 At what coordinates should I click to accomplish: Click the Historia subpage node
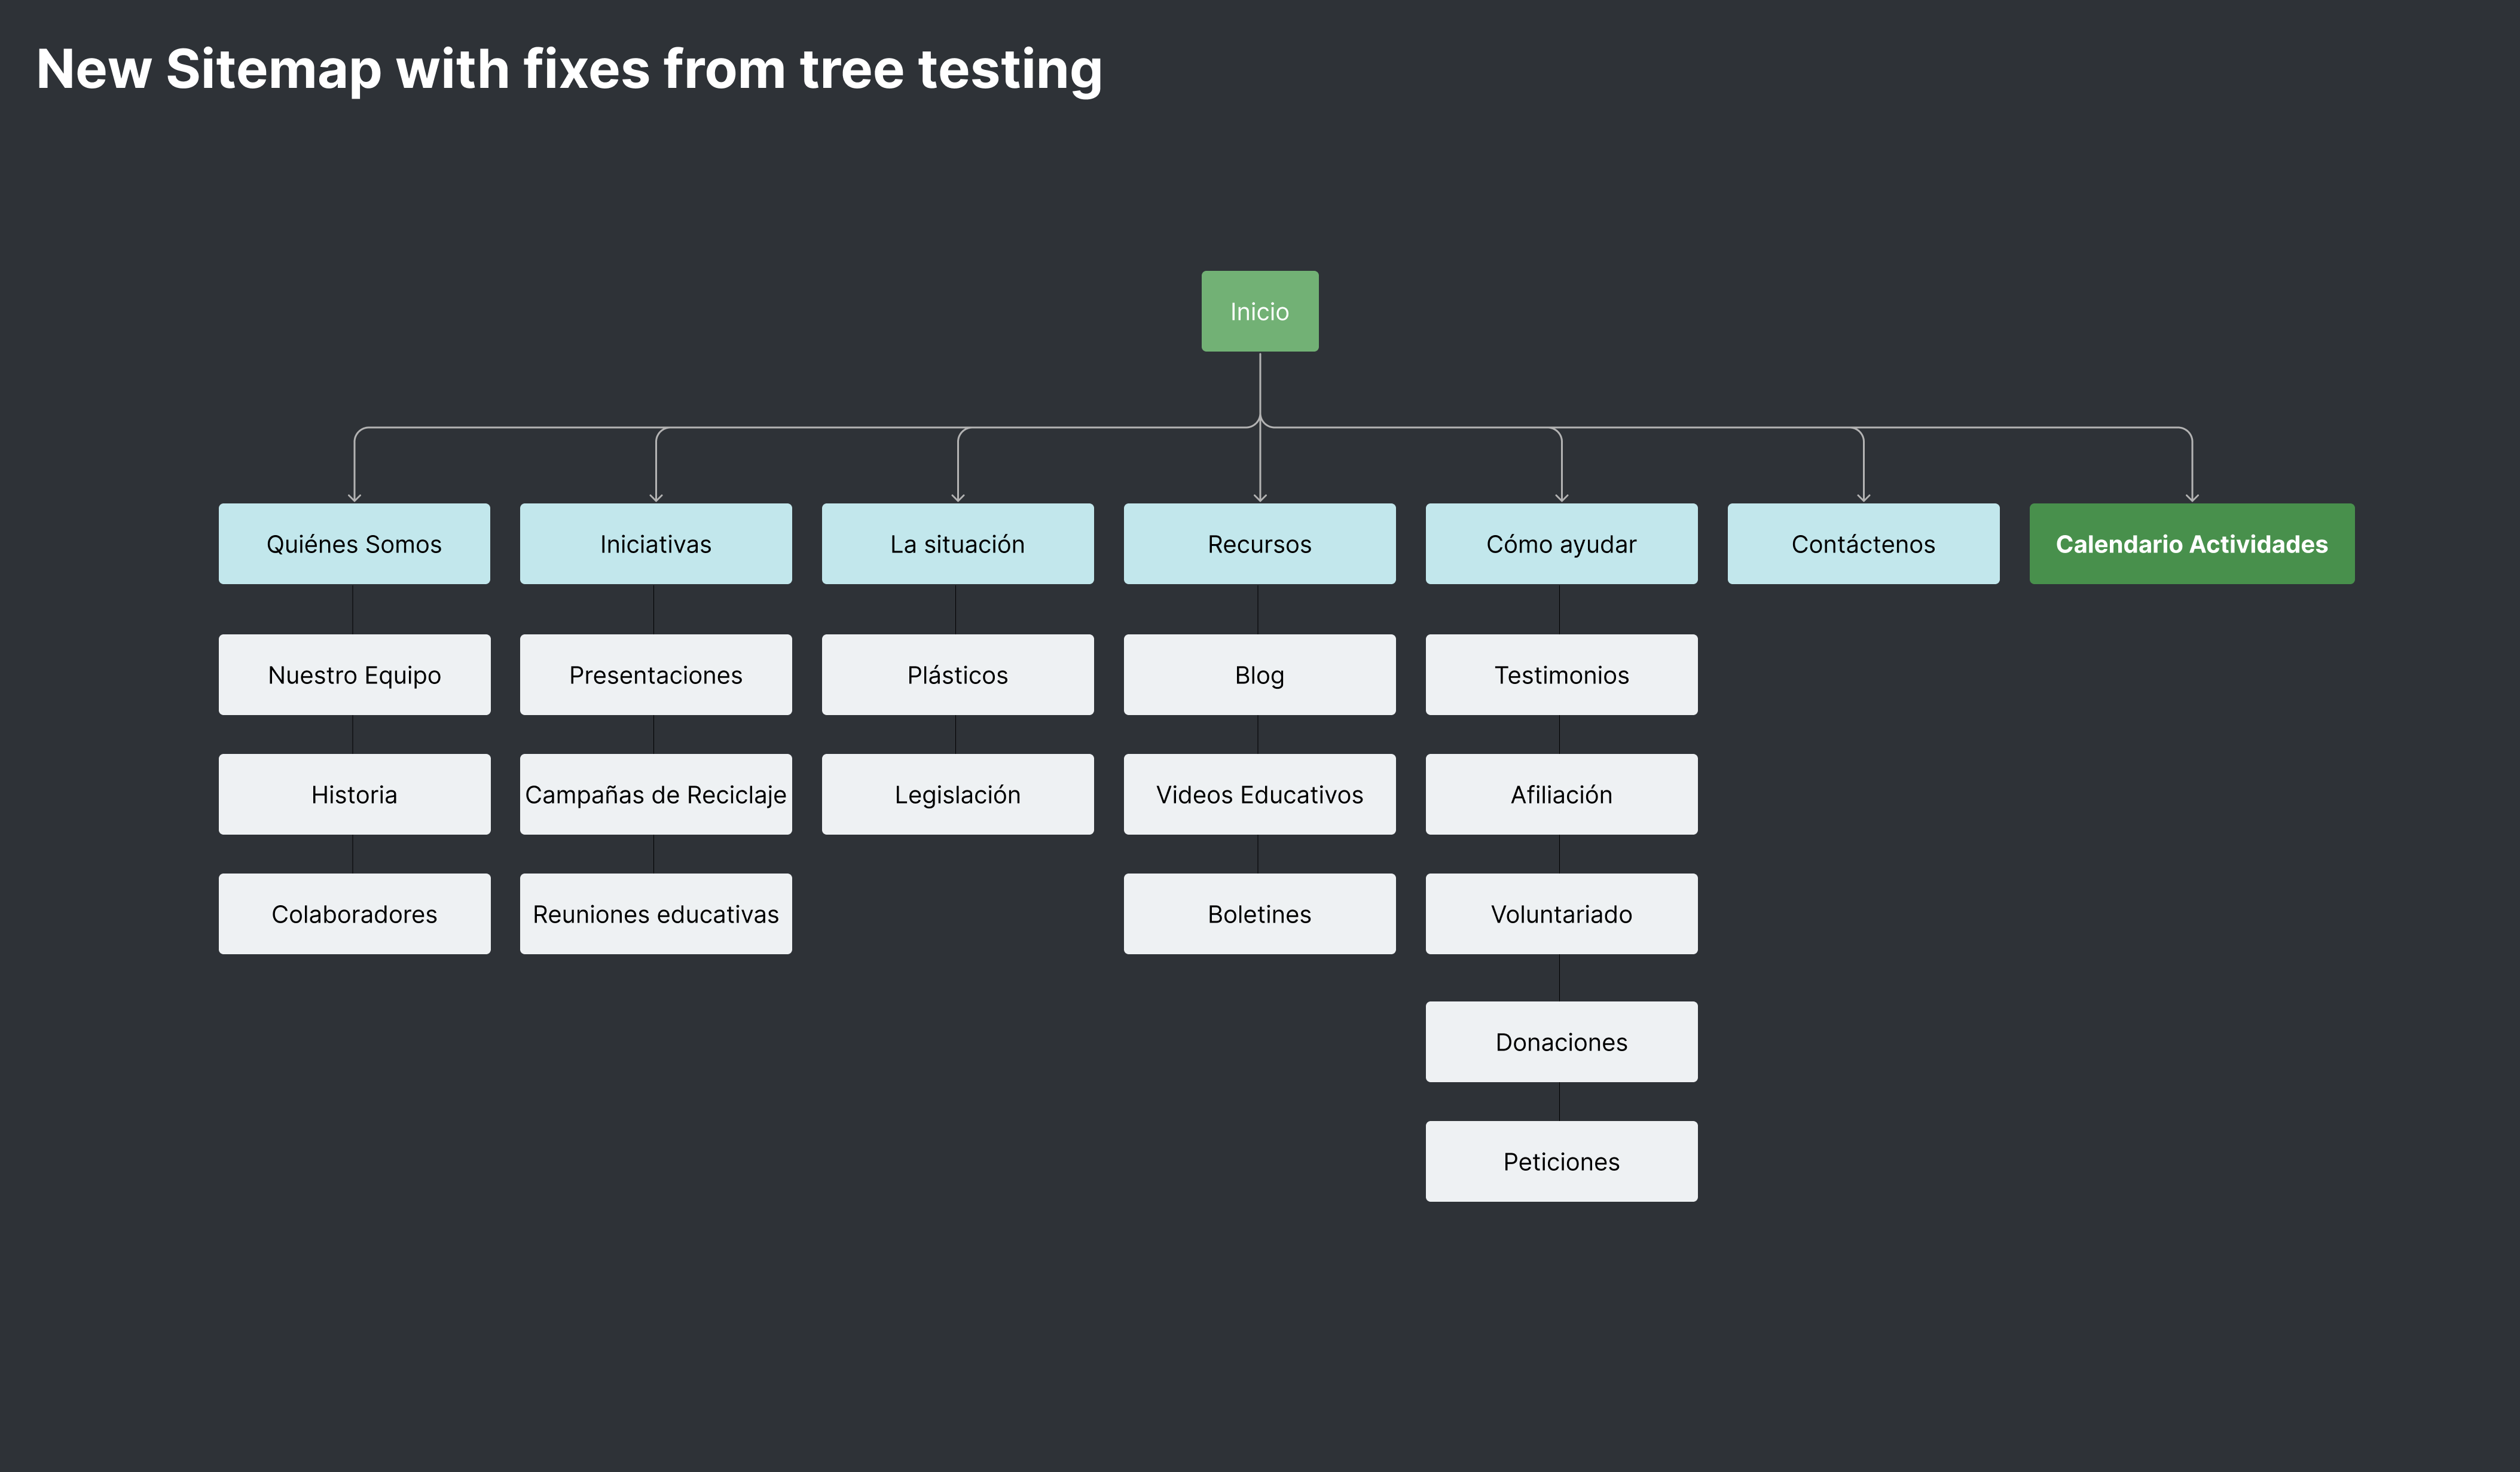click(x=354, y=795)
